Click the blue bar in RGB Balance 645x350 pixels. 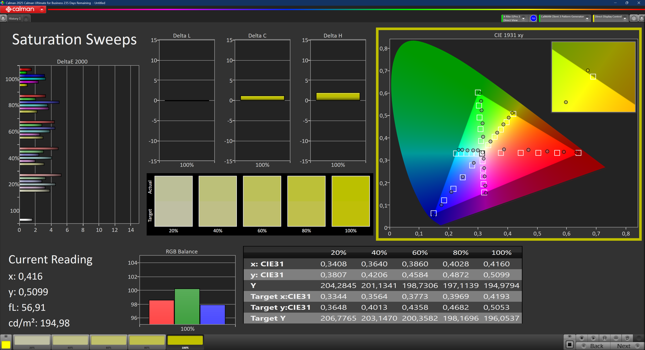213,314
